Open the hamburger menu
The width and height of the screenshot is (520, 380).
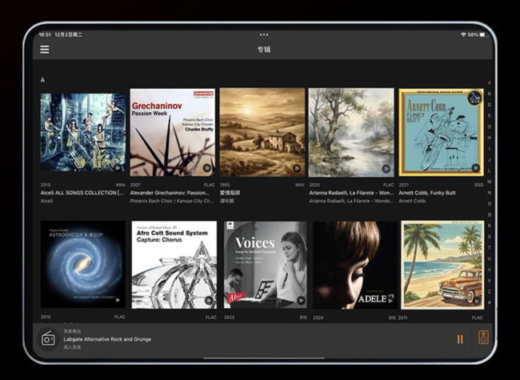tap(45, 50)
